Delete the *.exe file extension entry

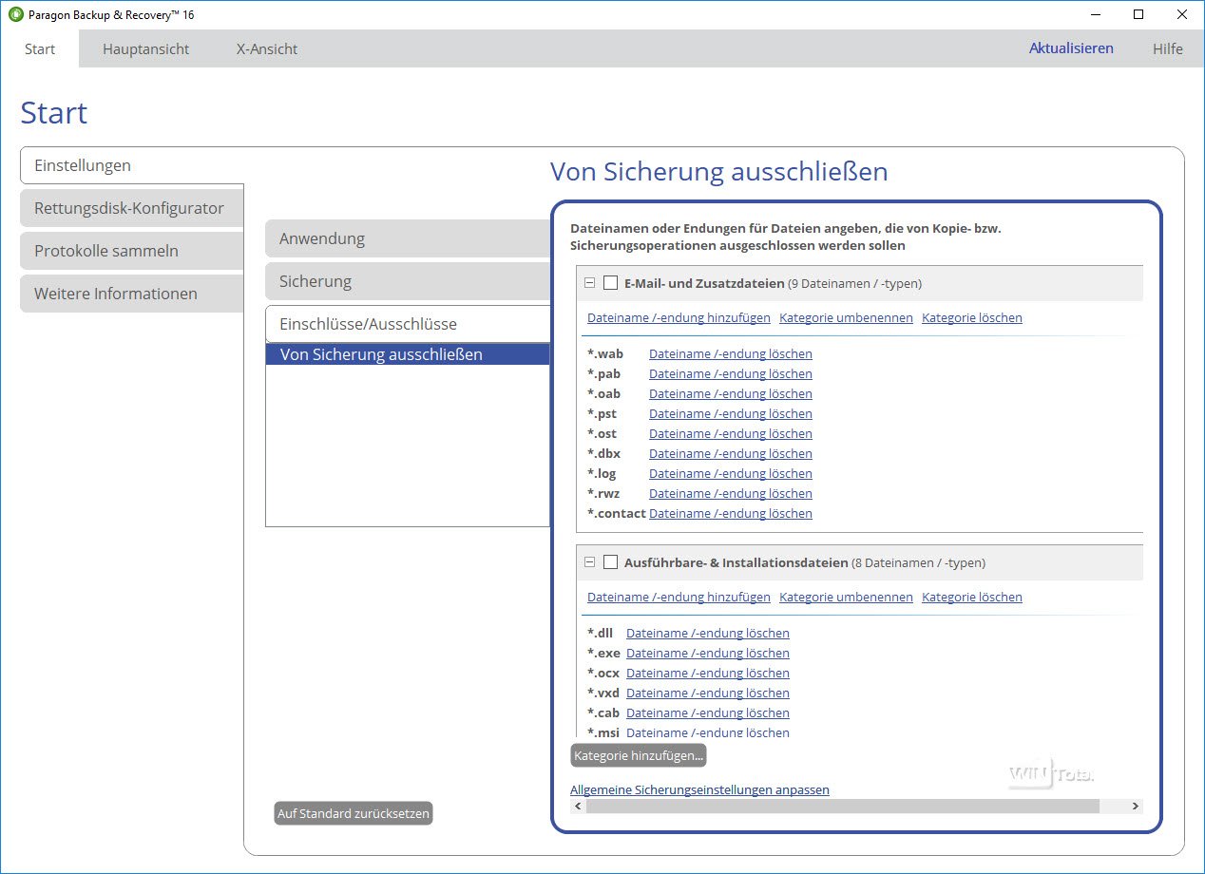[707, 653]
